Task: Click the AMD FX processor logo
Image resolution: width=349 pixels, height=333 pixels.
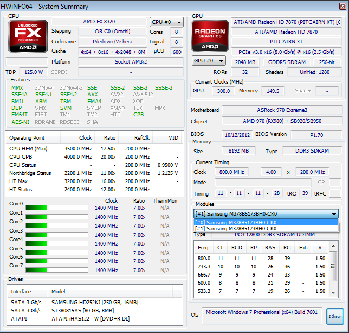Action: click(28, 36)
